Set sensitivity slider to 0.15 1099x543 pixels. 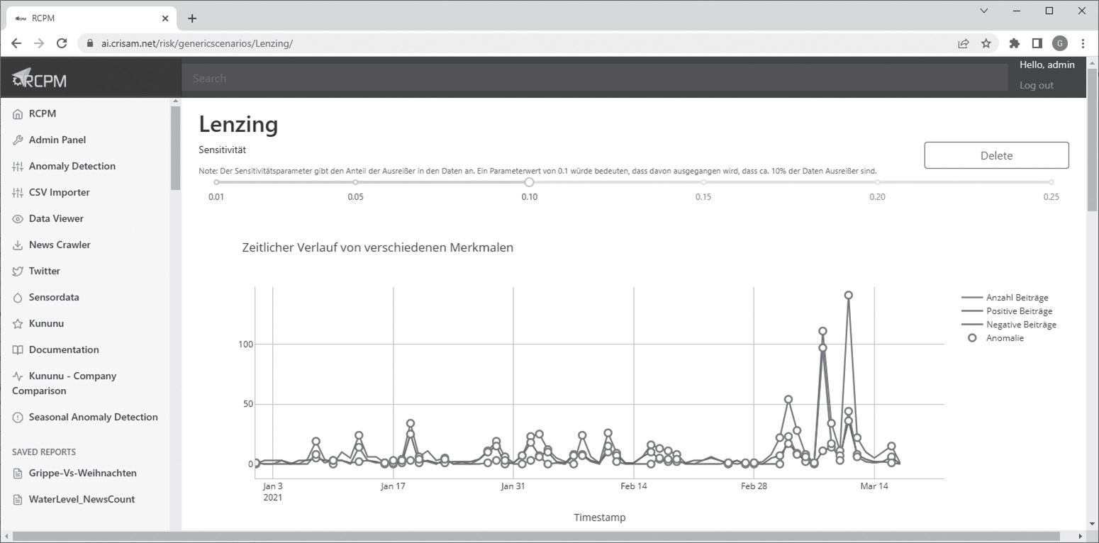point(703,182)
